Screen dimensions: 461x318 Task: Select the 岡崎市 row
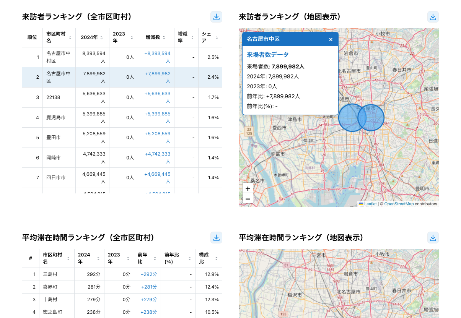122,157
